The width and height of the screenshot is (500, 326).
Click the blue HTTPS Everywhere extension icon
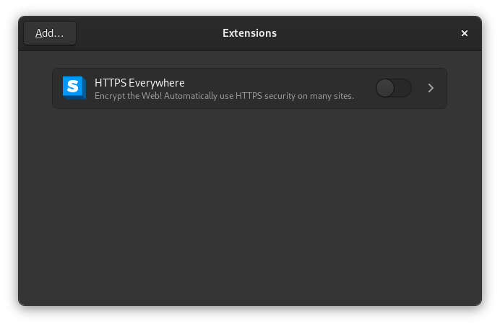(x=74, y=88)
